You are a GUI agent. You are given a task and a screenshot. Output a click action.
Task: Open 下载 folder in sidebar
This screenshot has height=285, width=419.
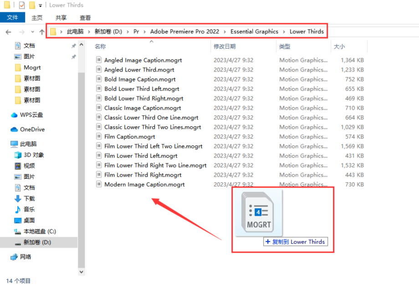(29, 198)
